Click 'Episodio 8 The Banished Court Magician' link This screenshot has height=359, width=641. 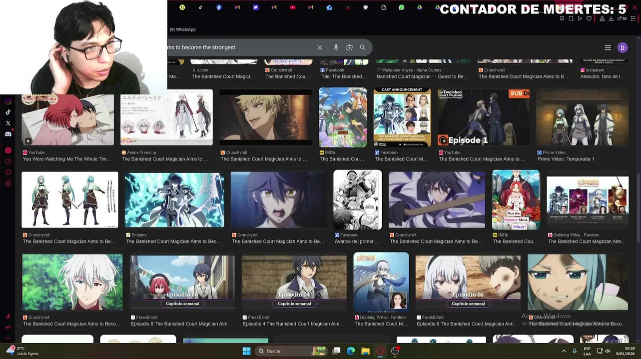tap(181, 324)
